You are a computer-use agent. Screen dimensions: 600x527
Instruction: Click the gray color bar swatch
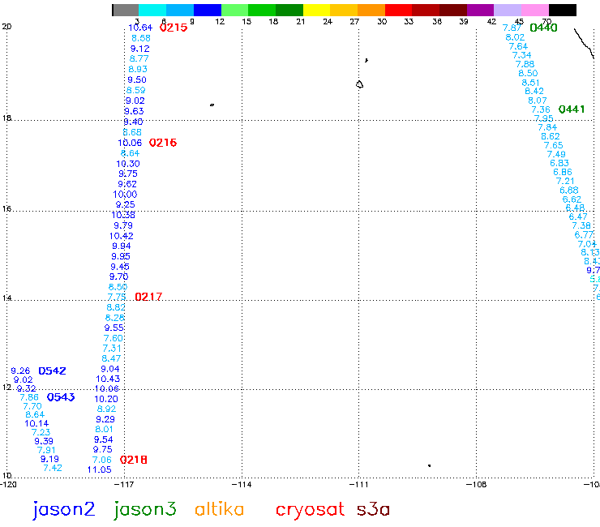(x=126, y=10)
